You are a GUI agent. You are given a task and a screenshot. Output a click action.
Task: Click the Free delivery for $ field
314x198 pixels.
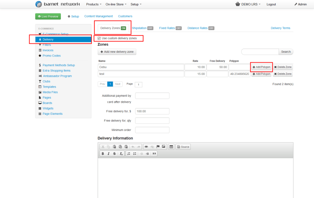(x=152, y=111)
